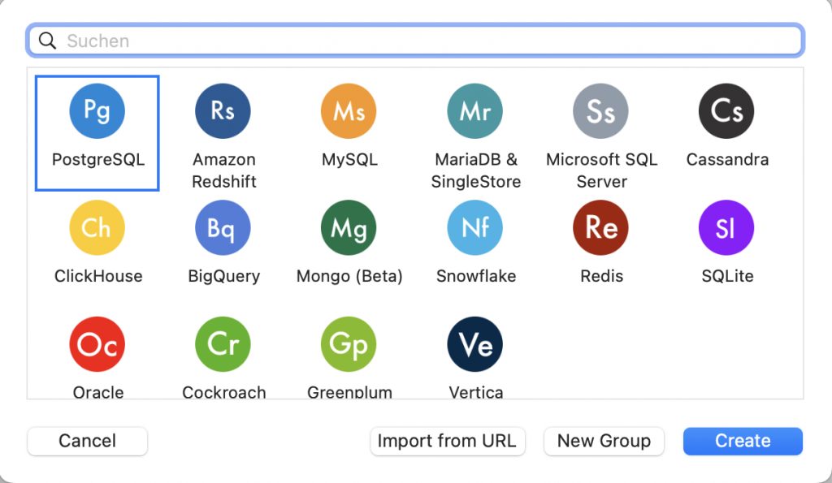This screenshot has height=483, width=832.
Task: Select MariaDB & SingleStore icon
Action: (475, 111)
